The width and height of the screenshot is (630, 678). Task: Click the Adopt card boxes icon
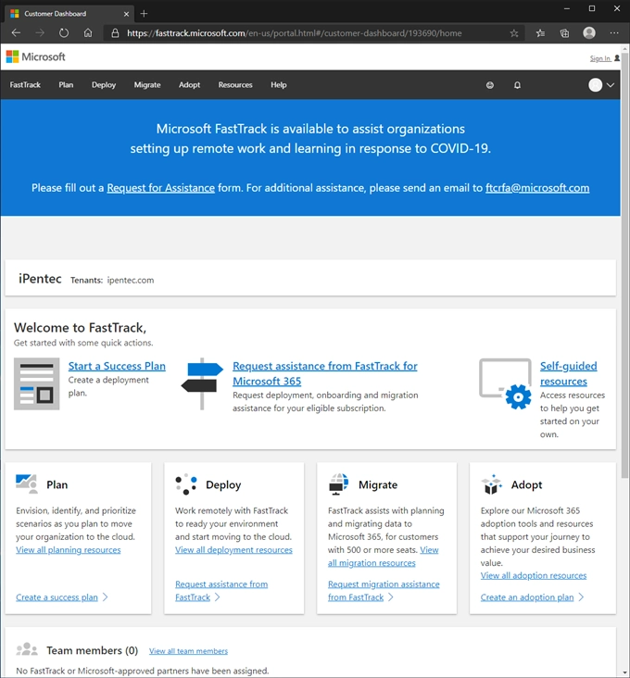pyautogui.click(x=492, y=484)
